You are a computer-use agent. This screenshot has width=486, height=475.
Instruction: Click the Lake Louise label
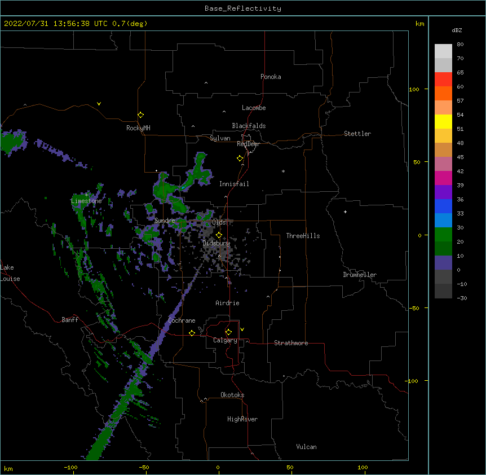[10, 273]
